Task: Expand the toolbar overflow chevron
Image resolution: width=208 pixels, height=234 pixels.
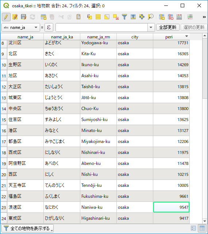Action: point(204,17)
